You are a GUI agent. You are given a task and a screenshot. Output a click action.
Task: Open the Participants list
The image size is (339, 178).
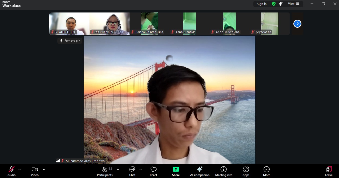[x=105, y=171]
